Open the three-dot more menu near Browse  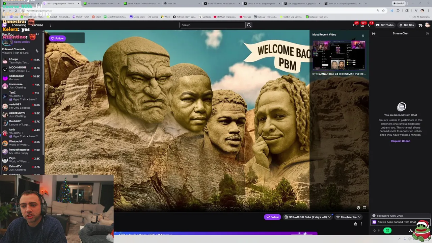coord(51,25)
